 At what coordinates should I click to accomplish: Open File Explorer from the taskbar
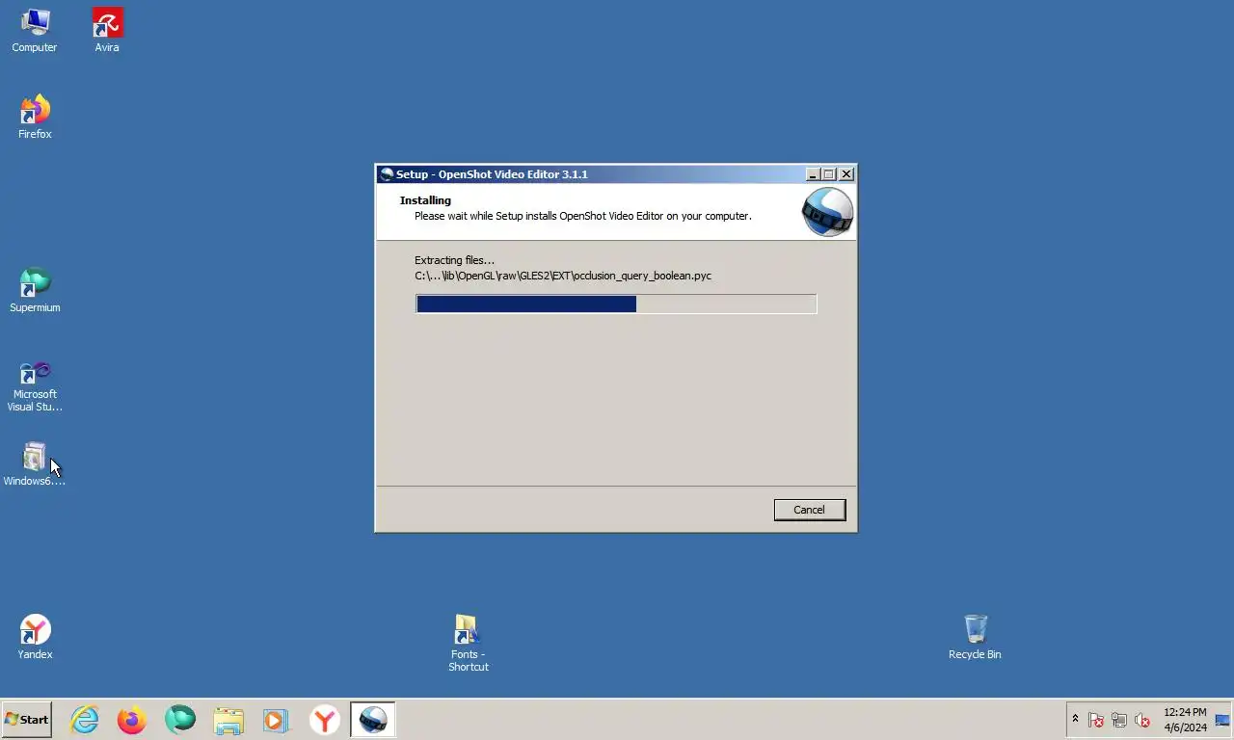[228, 720]
